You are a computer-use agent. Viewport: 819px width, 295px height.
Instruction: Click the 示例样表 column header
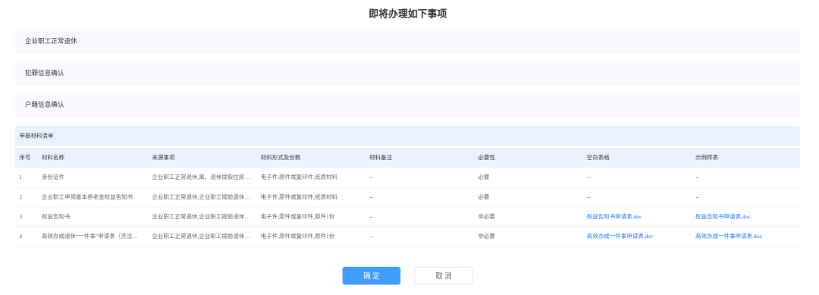point(706,158)
